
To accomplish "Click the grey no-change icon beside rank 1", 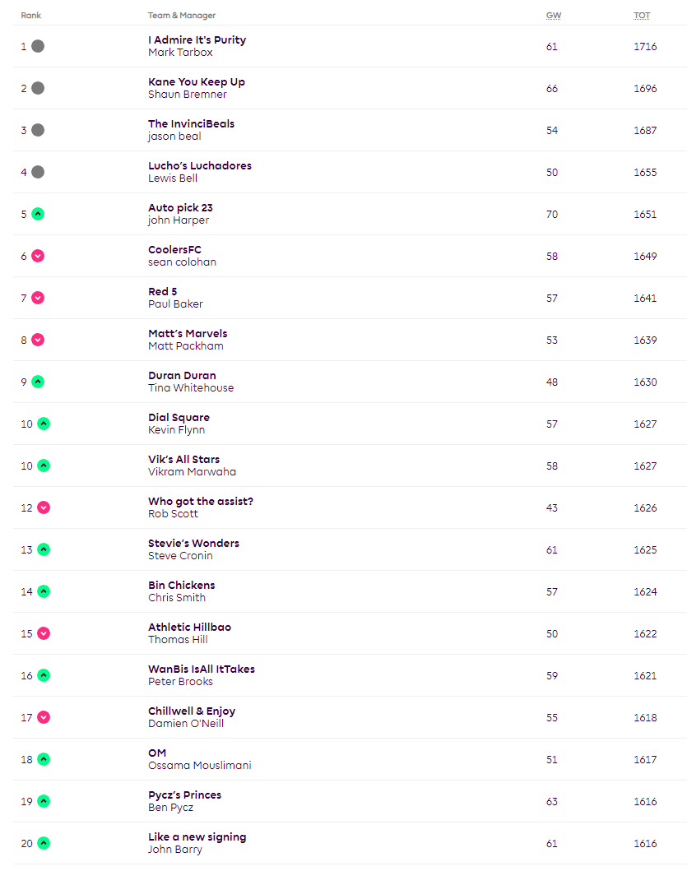I will [38, 46].
